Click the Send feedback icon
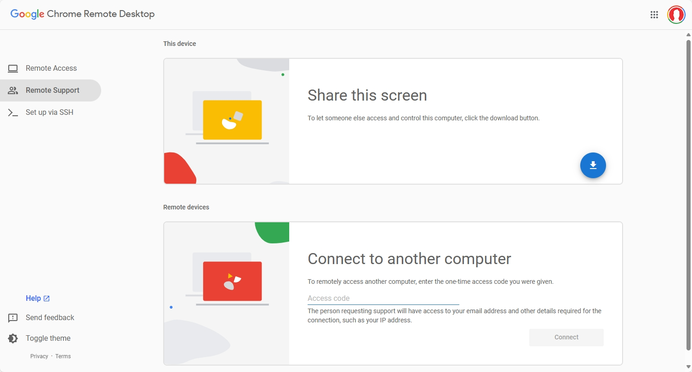Viewport: 692px width, 372px height. click(13, 318)
